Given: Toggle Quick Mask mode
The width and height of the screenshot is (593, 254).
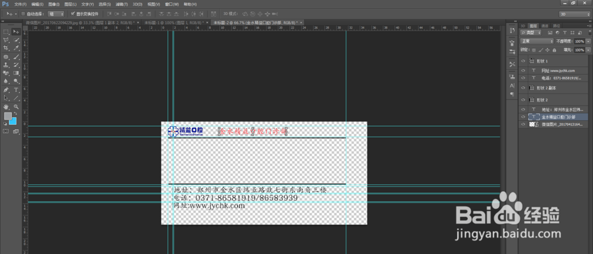Looking at the screenshot, I should click(6, 131).
